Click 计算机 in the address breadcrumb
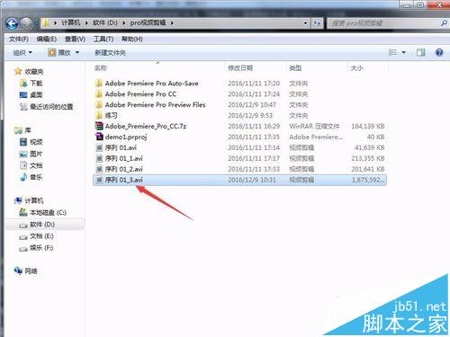This screenshot has width=450, height=337. 71,22
